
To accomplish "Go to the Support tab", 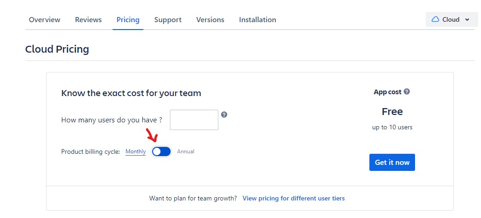I will coord(168,20).
